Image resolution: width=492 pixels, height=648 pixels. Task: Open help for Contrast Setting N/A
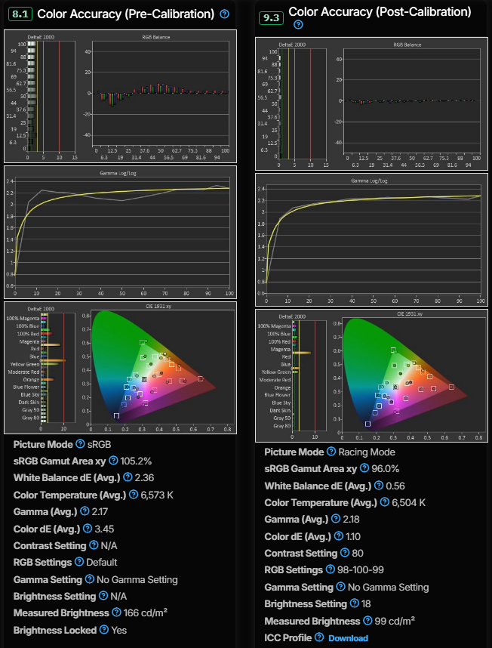(x=94, y=545)
